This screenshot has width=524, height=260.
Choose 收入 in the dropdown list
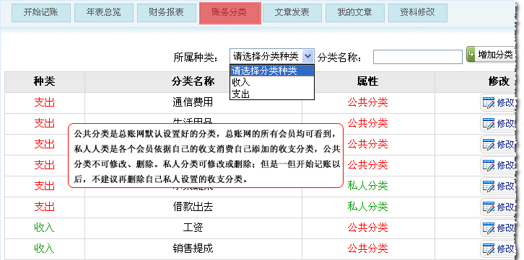(272, 82)
